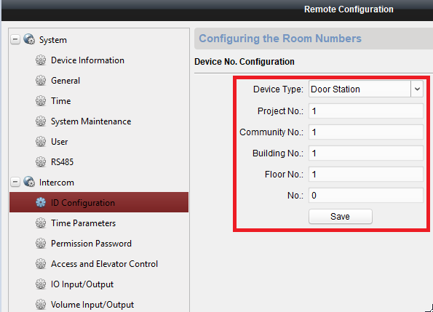Open System Maintenance settings
Screen dimensions: 433x312
91,121
